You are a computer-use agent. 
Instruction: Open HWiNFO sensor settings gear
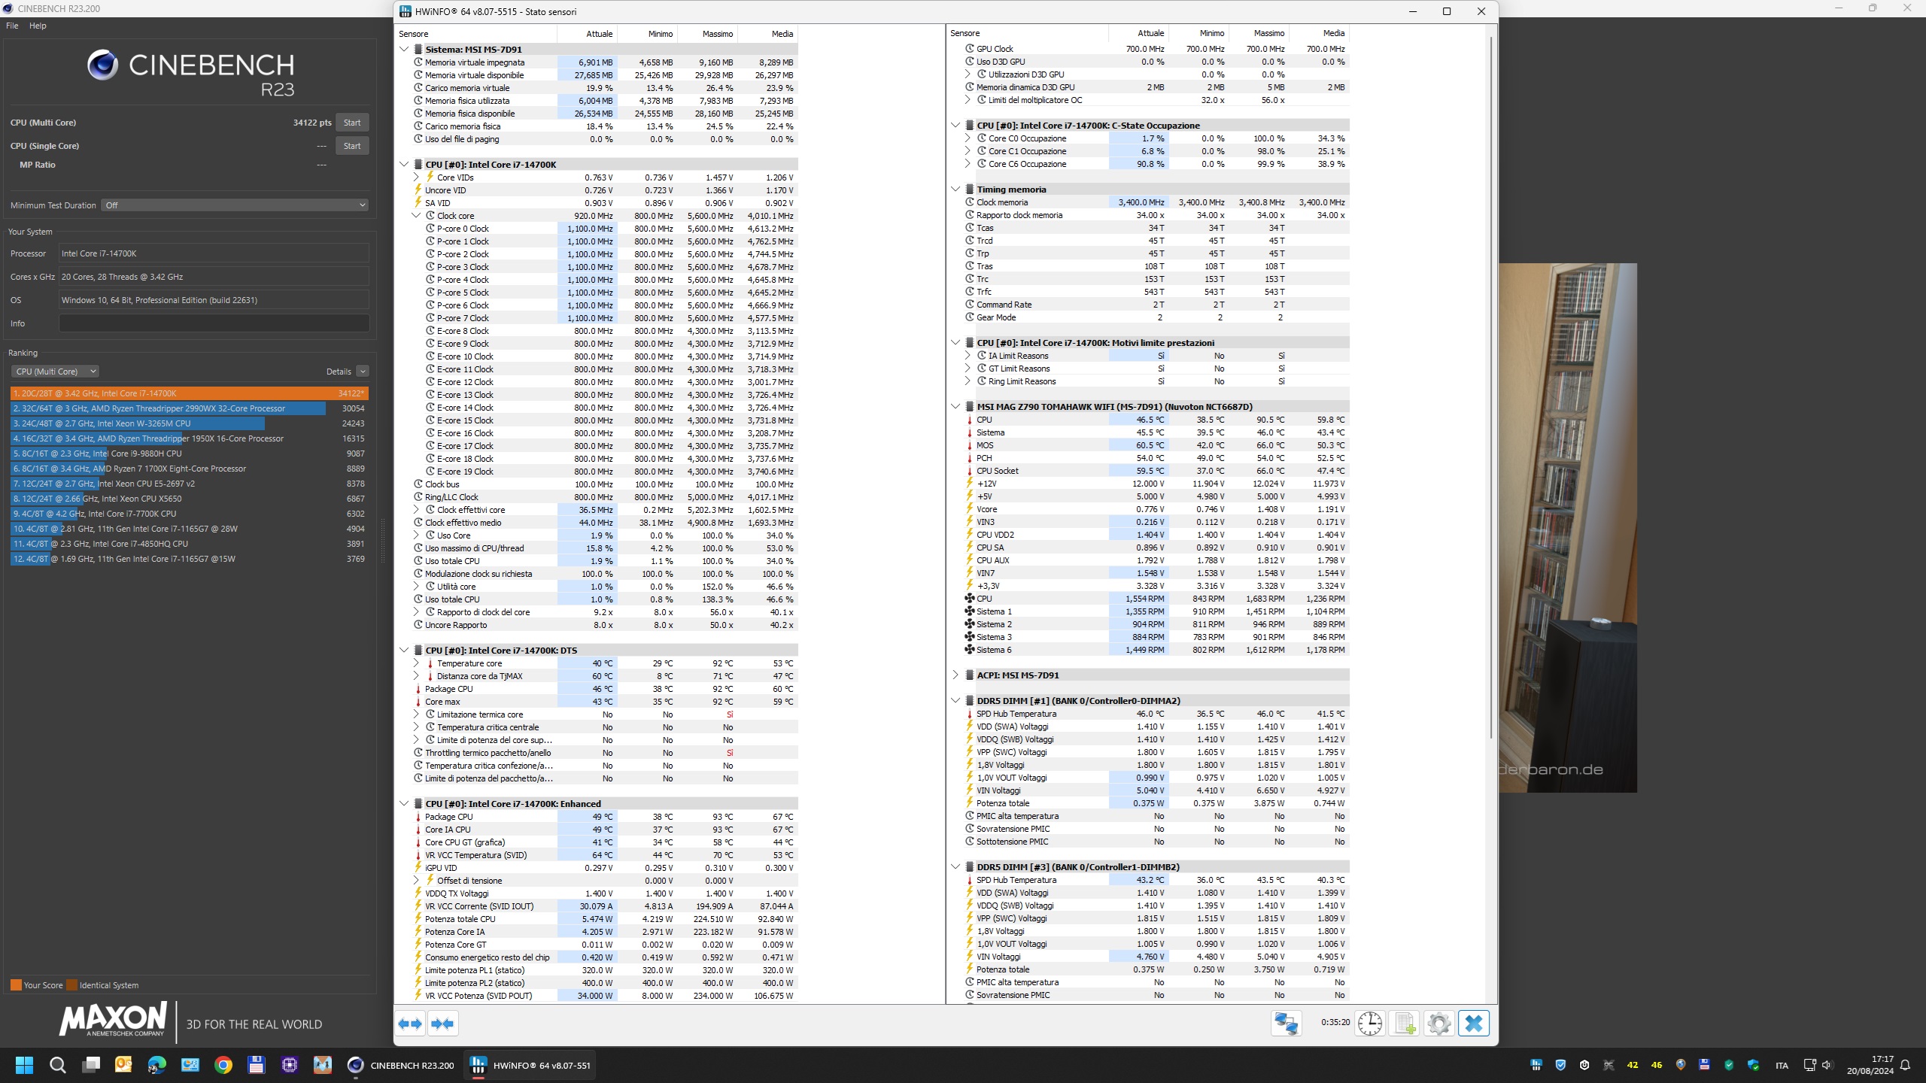(1438, 1024)
